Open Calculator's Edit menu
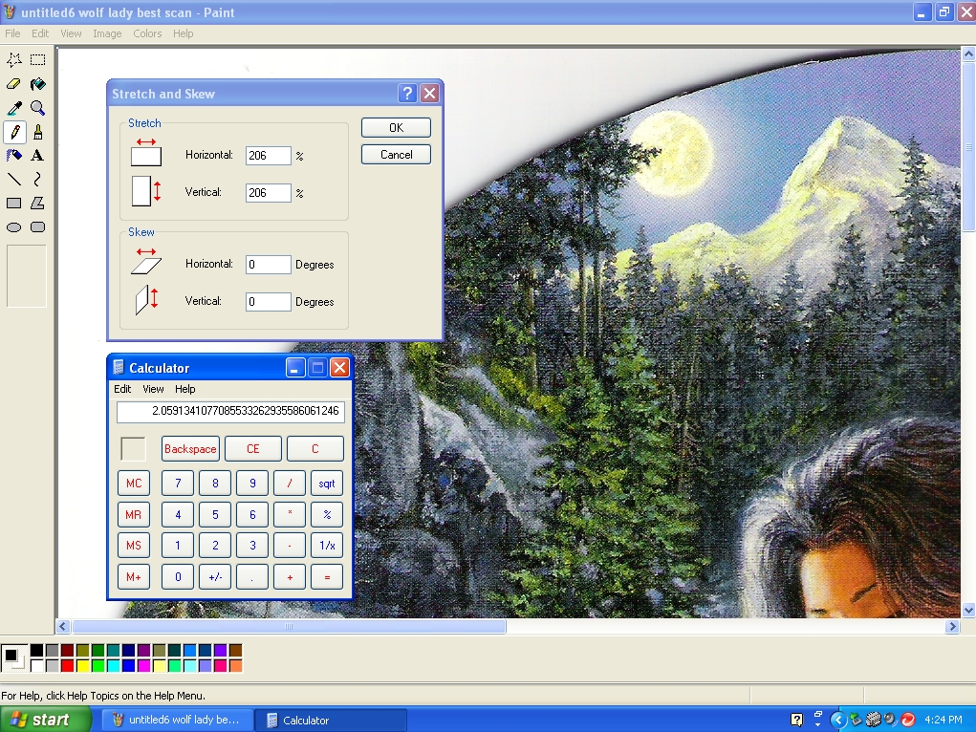The height and width of the screenshot is (732, 976). pos(122,389)
